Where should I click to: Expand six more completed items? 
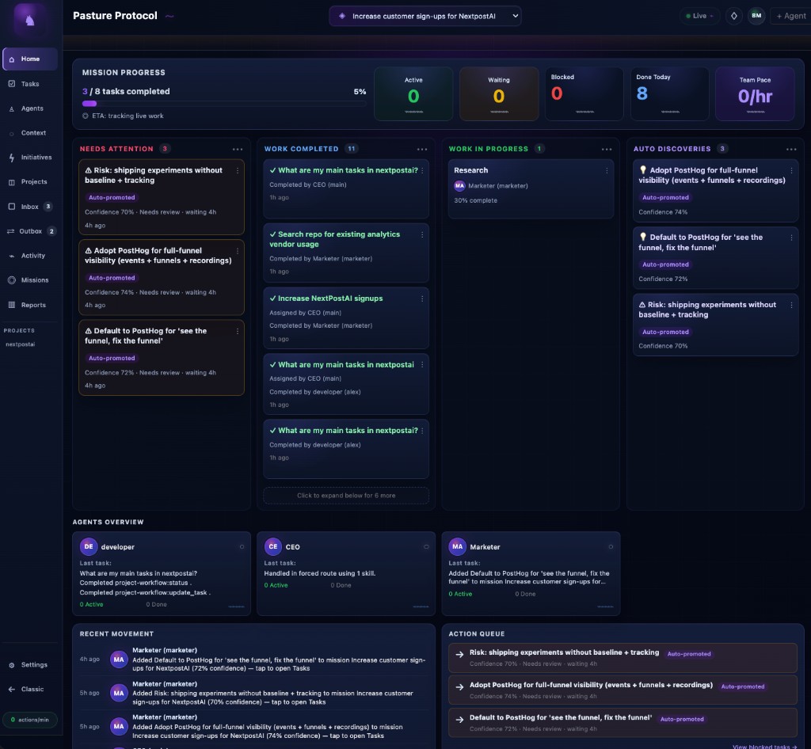(x=346, y=495)
